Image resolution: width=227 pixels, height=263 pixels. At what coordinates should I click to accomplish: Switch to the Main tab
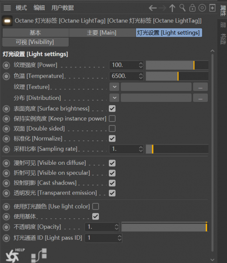(101, 32)
